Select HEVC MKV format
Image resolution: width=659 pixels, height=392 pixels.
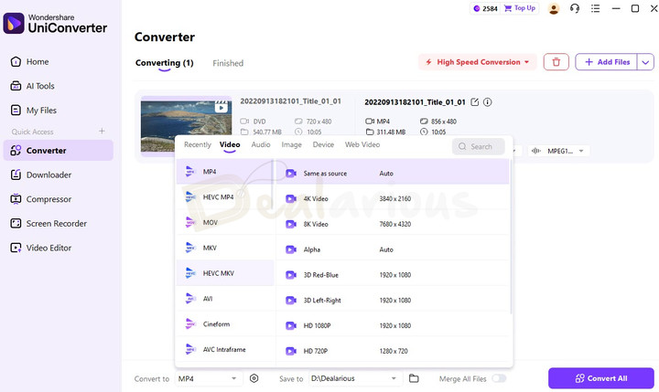point(225,273)
